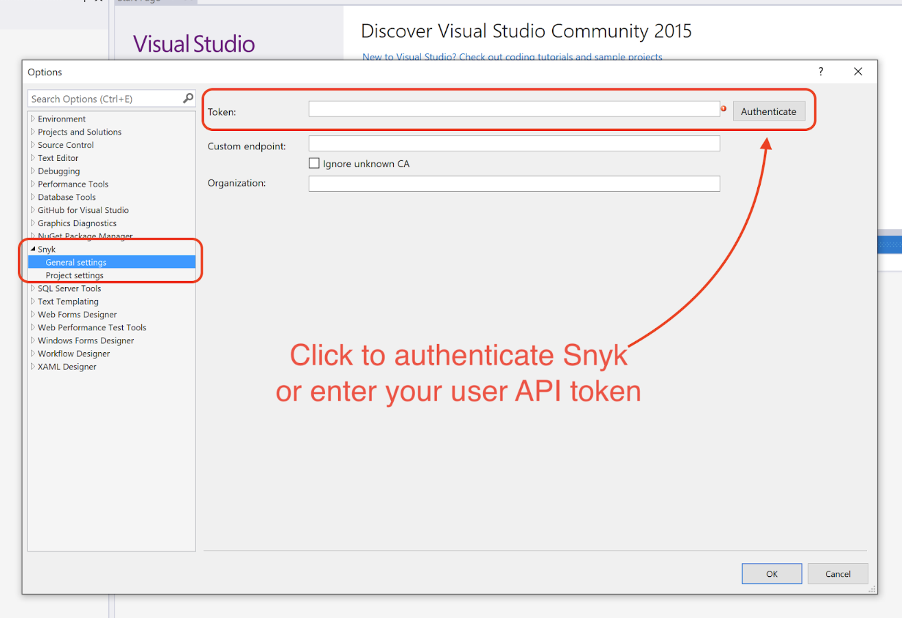Select Snyk Project settings
Viewport: 902px width, 618px height.
(x=75, y=275)
